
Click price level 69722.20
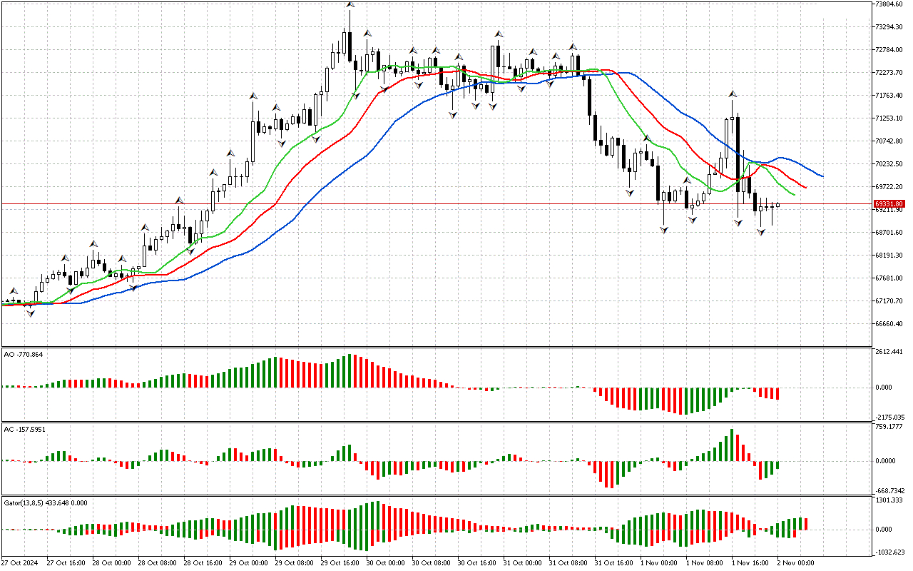(x=890, y=187)
